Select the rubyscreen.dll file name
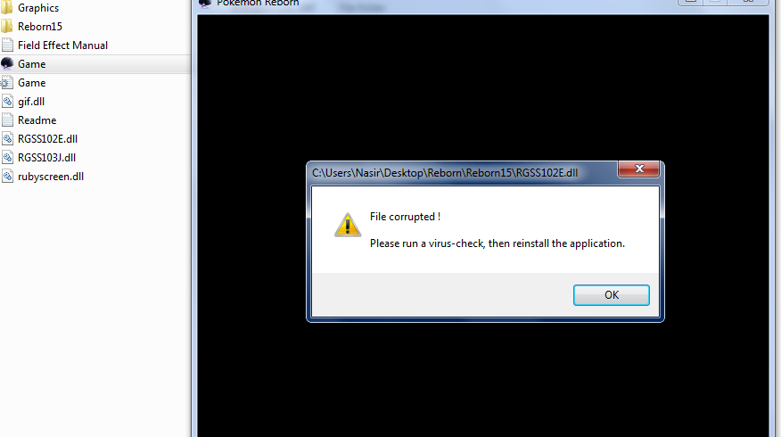781x437 pixels. [x=51, y=177]
